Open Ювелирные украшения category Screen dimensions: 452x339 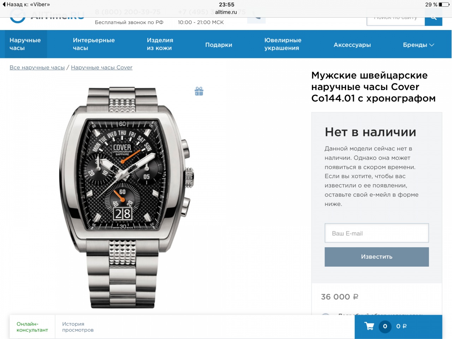pos(283,44)
